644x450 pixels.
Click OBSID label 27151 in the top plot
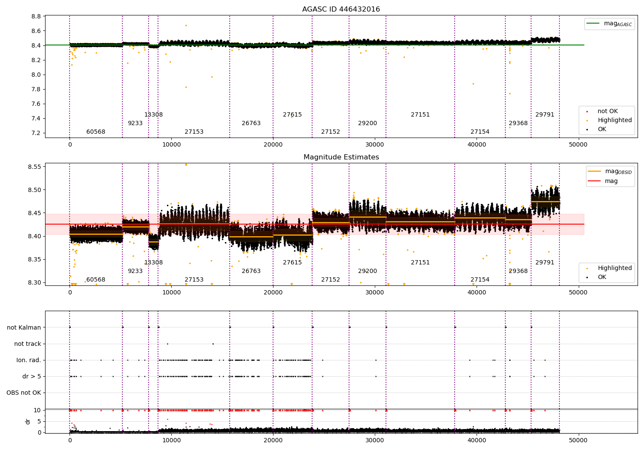pyautogui.click(x=420, y=115)
